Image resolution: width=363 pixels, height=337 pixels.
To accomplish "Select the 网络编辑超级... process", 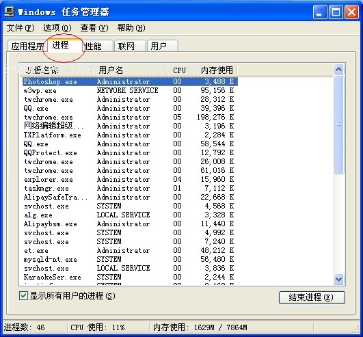I will tap(130, 126).
